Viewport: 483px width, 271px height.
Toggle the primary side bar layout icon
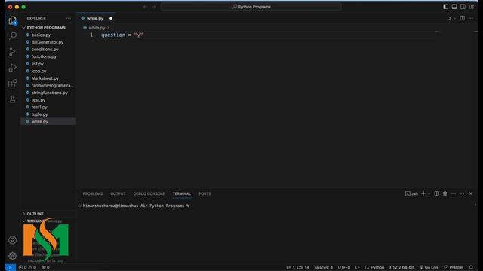pos(446,7)
